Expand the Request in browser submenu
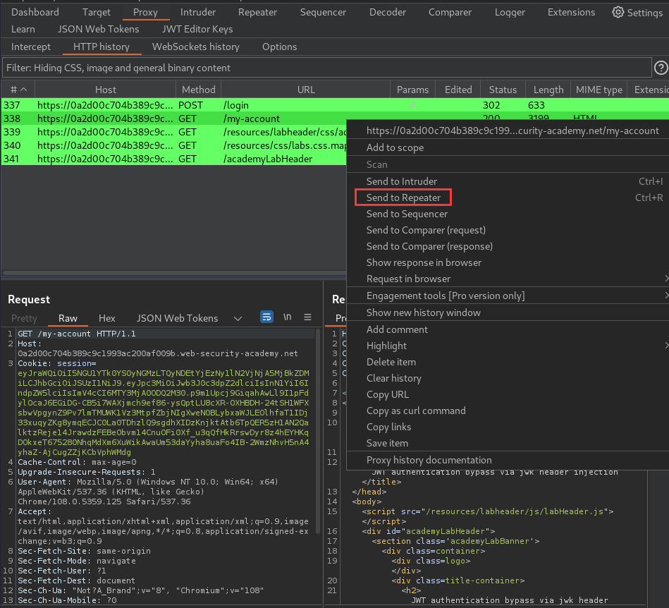This screenshot has width=669, height=608. coord(666,279)
